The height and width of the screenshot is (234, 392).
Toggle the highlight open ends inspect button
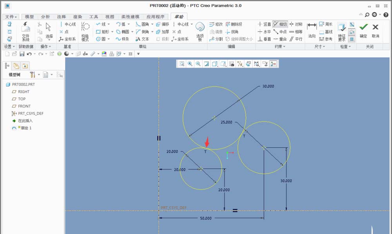(x=352, y=32)
